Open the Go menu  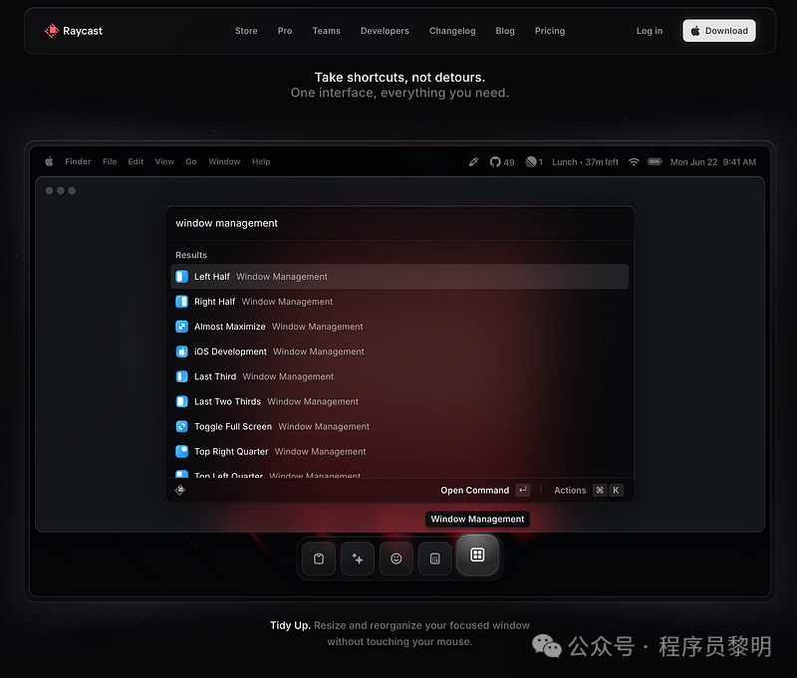(x=191, y=161)
